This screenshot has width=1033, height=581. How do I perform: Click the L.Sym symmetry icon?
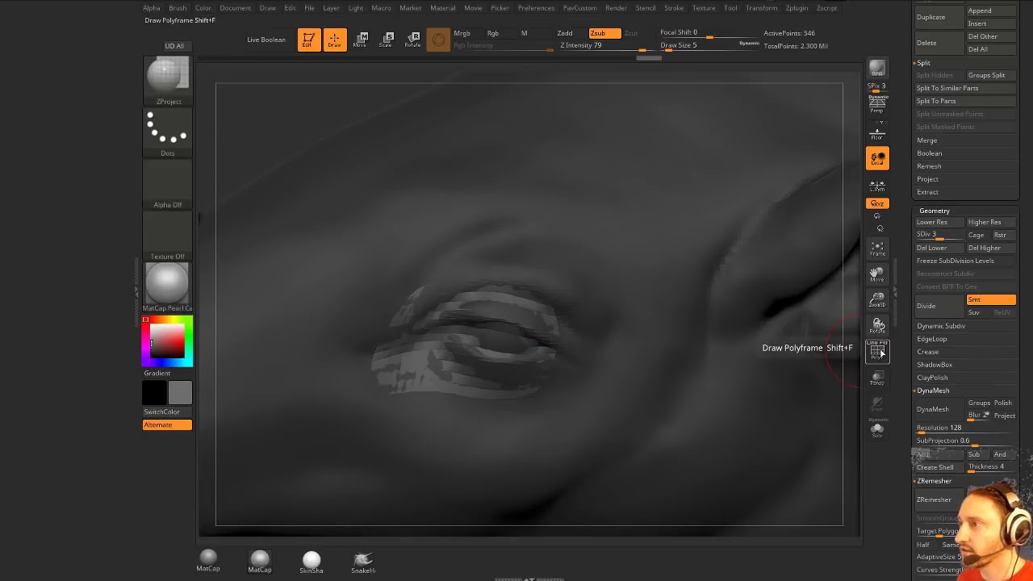click(877, 186)
